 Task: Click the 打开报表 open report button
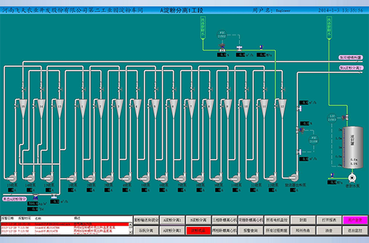coord(329,220)
